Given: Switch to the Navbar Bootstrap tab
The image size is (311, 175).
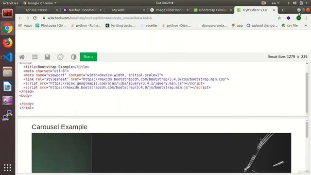Looking at the screenshot, I should [82, 10].
